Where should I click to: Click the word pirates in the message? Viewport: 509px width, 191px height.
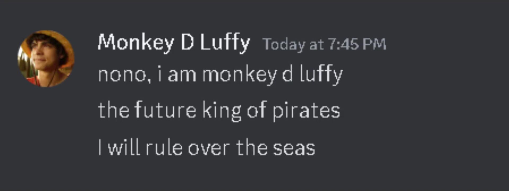point(306,111)
